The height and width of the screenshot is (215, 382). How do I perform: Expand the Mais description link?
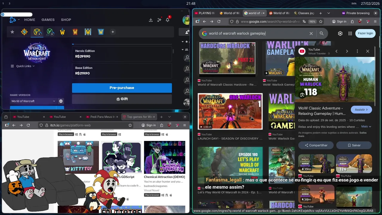[x=366, y=127]
